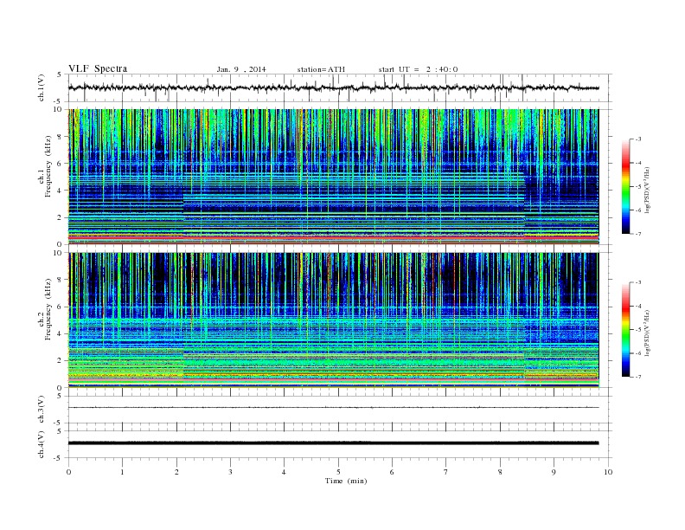Click the ch.3 flat waveform trace
The height and width of the screenshot is (530, 685).
333,408
